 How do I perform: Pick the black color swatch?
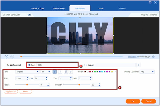(85, 72)
